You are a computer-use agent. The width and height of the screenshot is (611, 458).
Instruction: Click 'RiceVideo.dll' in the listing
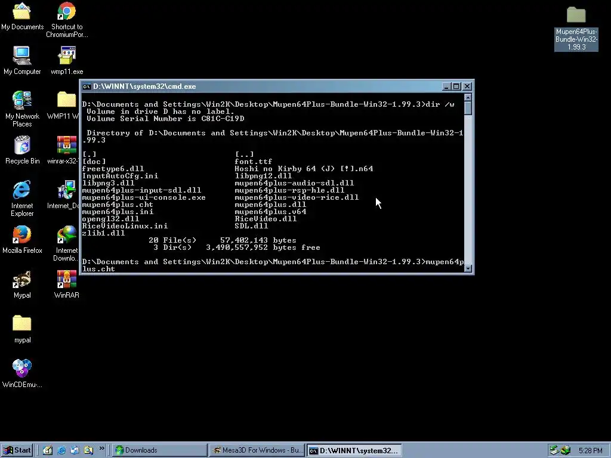pos(266,219)
